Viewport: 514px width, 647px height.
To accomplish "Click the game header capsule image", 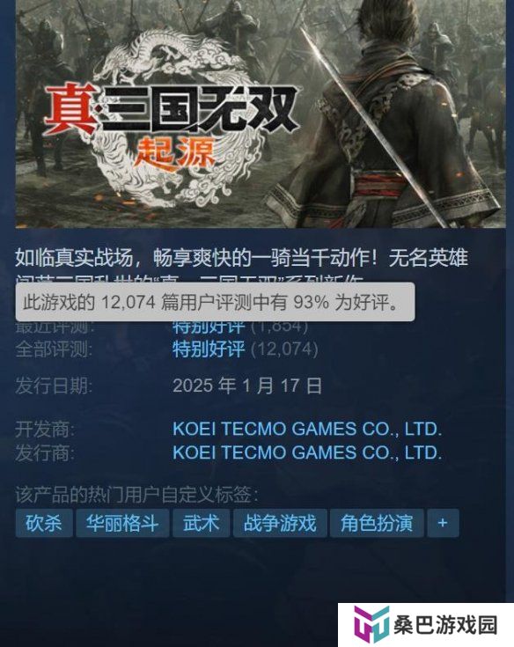I will click(261, 114).
